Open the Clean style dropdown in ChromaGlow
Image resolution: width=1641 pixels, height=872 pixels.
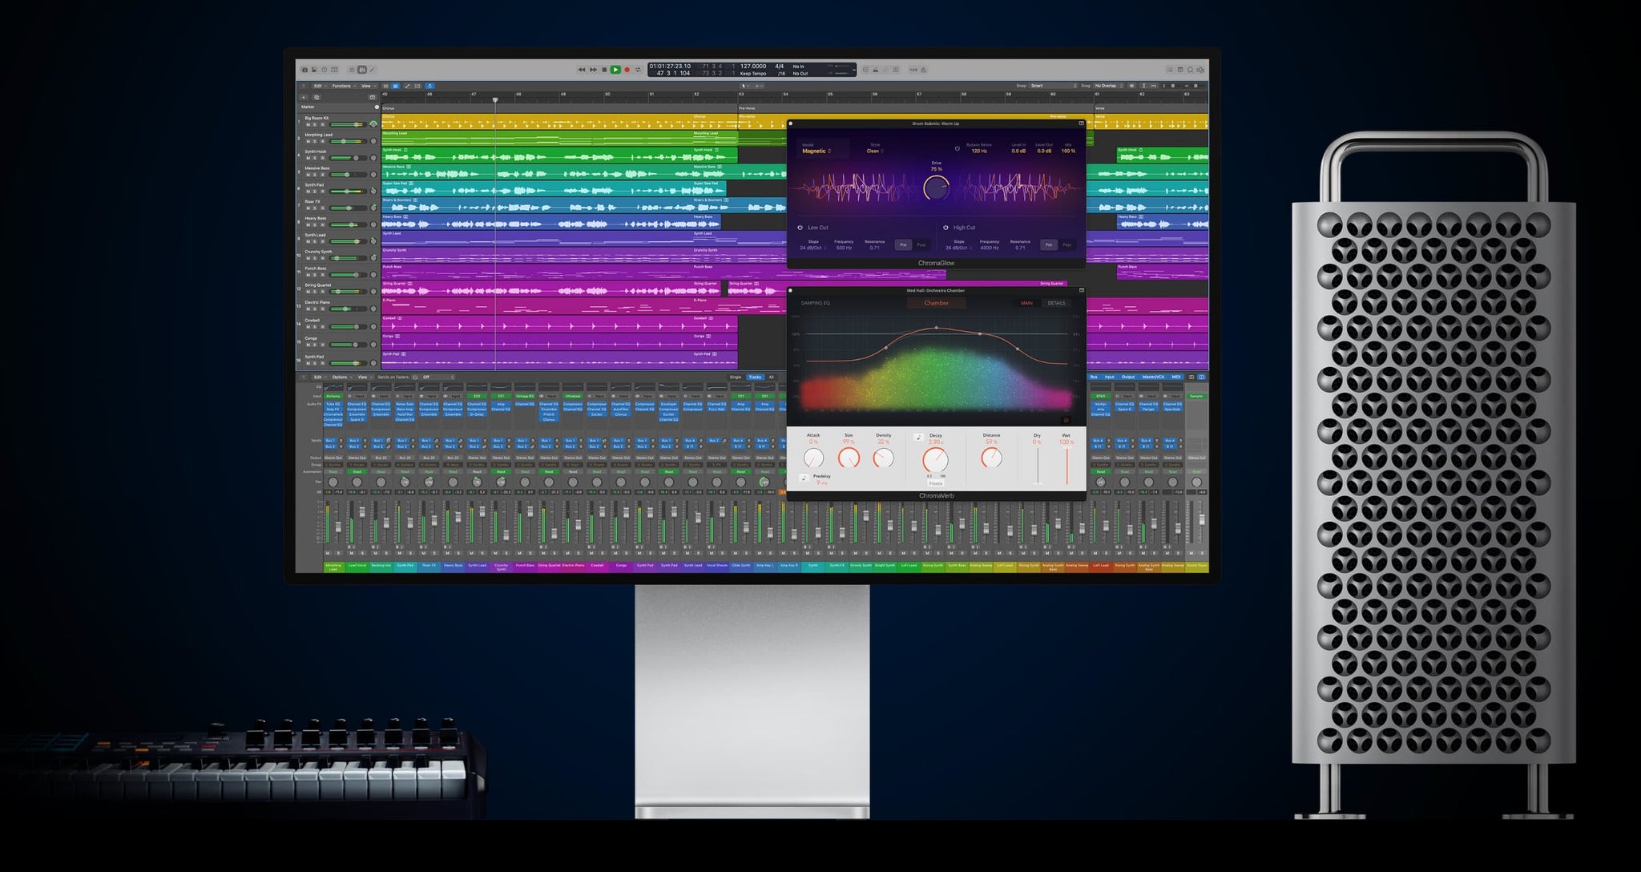(x=876, y=151)
